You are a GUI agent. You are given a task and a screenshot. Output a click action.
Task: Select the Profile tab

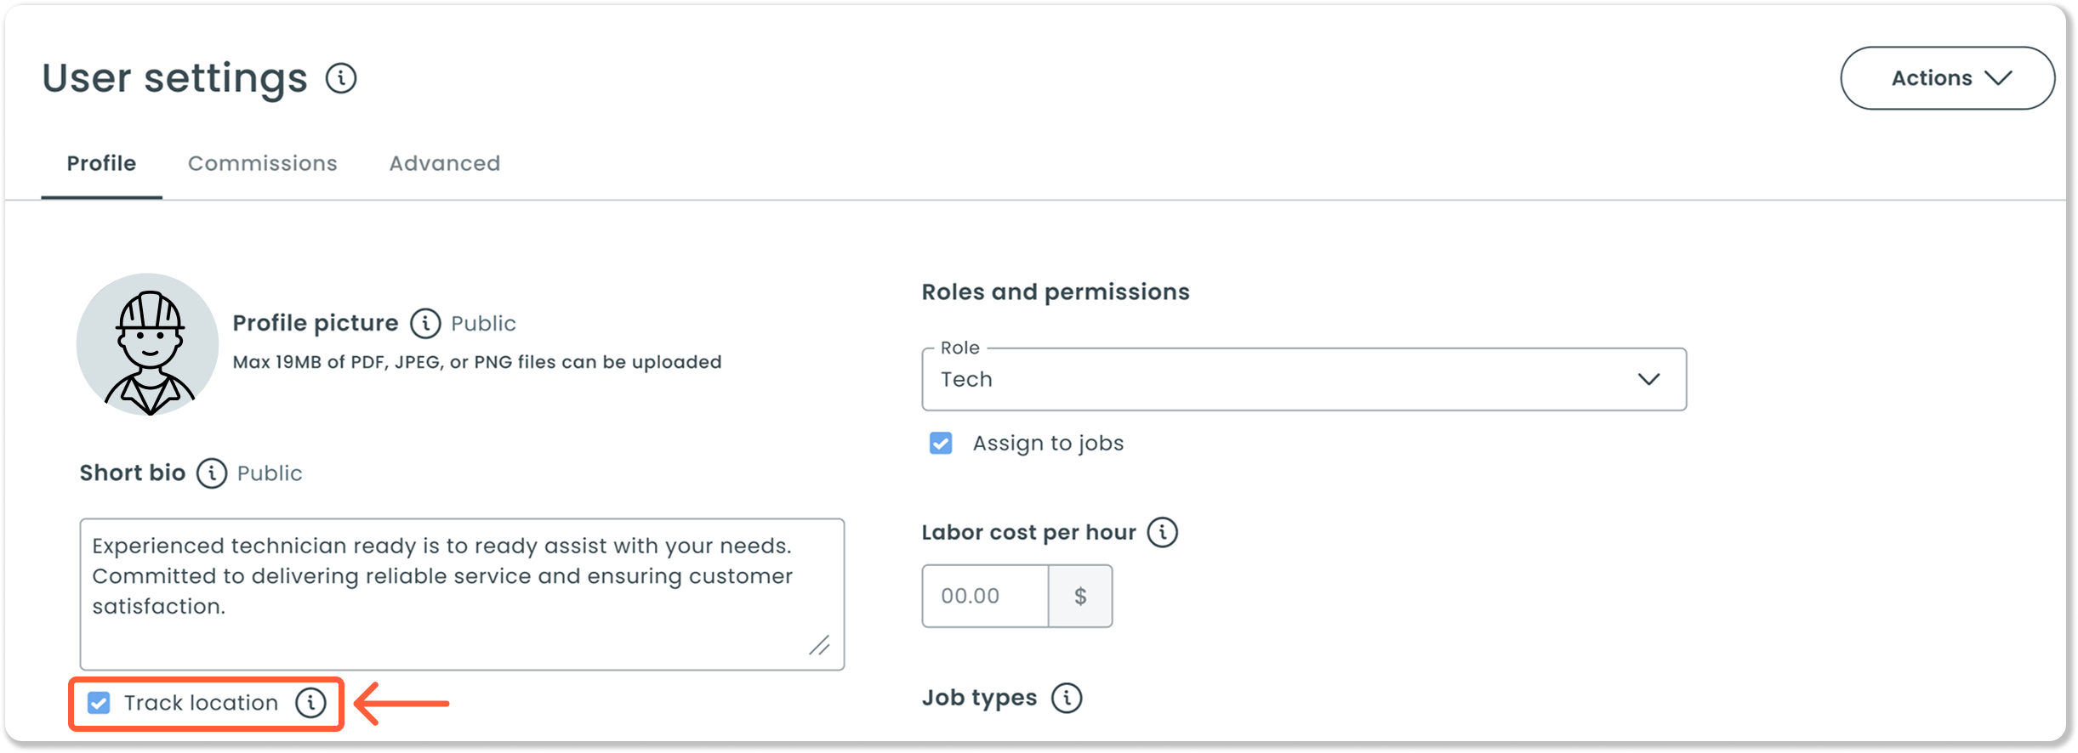[101, 163]
